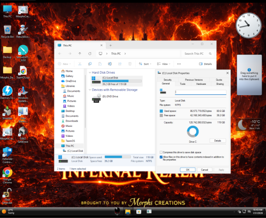
Task: Open the Sort dropdown menu
Action: [x=145, y=64]
